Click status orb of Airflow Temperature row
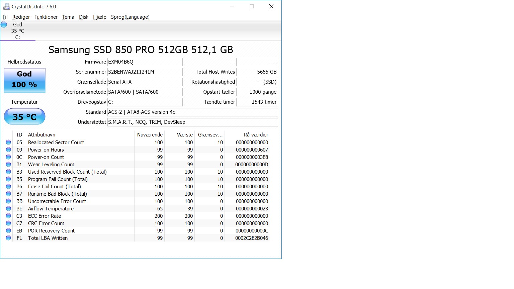This screenshot has height=289, width=514. [x=8, y=209]
